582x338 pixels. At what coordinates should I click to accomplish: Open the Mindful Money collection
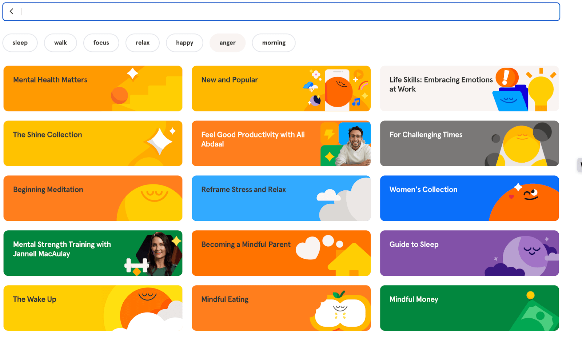(x=469, y=308)
